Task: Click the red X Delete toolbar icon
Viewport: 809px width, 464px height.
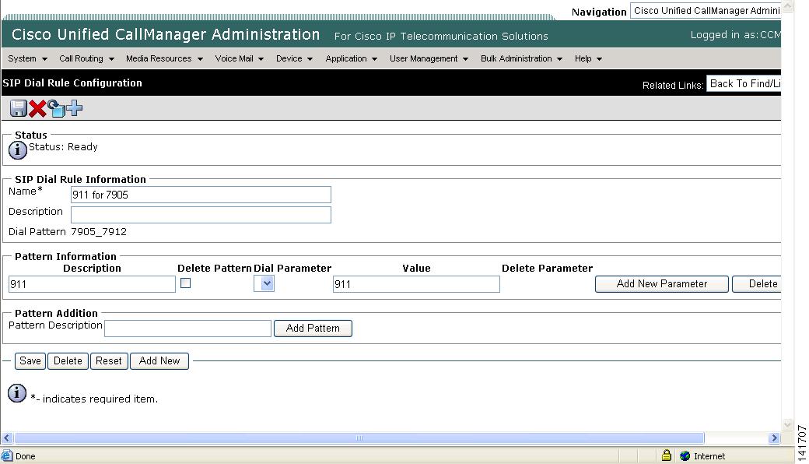Action: click(37, 108)
